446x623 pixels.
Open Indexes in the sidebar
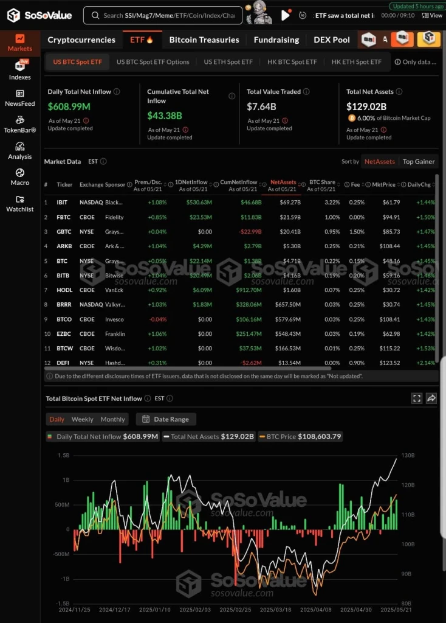(x=20, y=71)
